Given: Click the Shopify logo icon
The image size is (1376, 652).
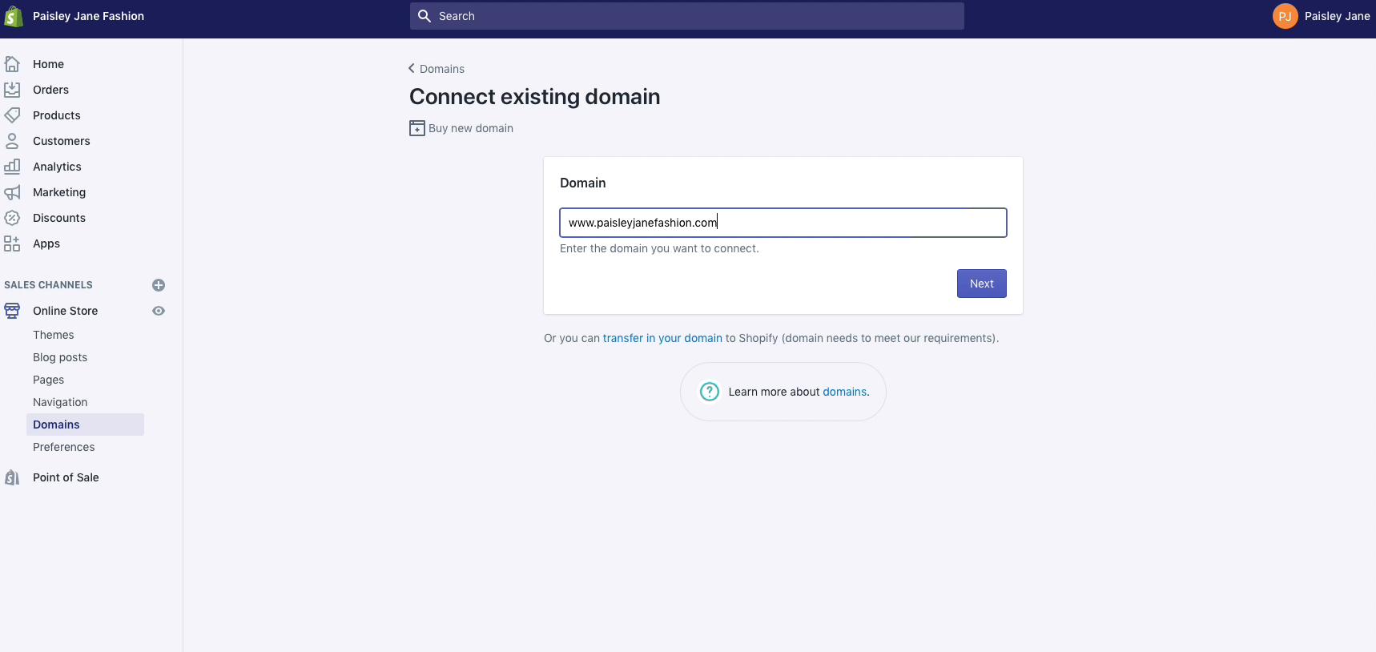Looking at the screenshot, I should (14, 16).
